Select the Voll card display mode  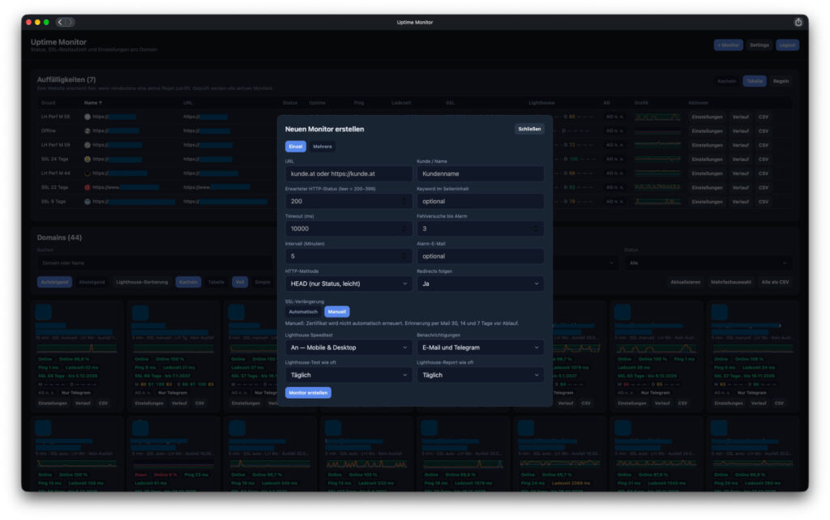click(x=240, y=282)
